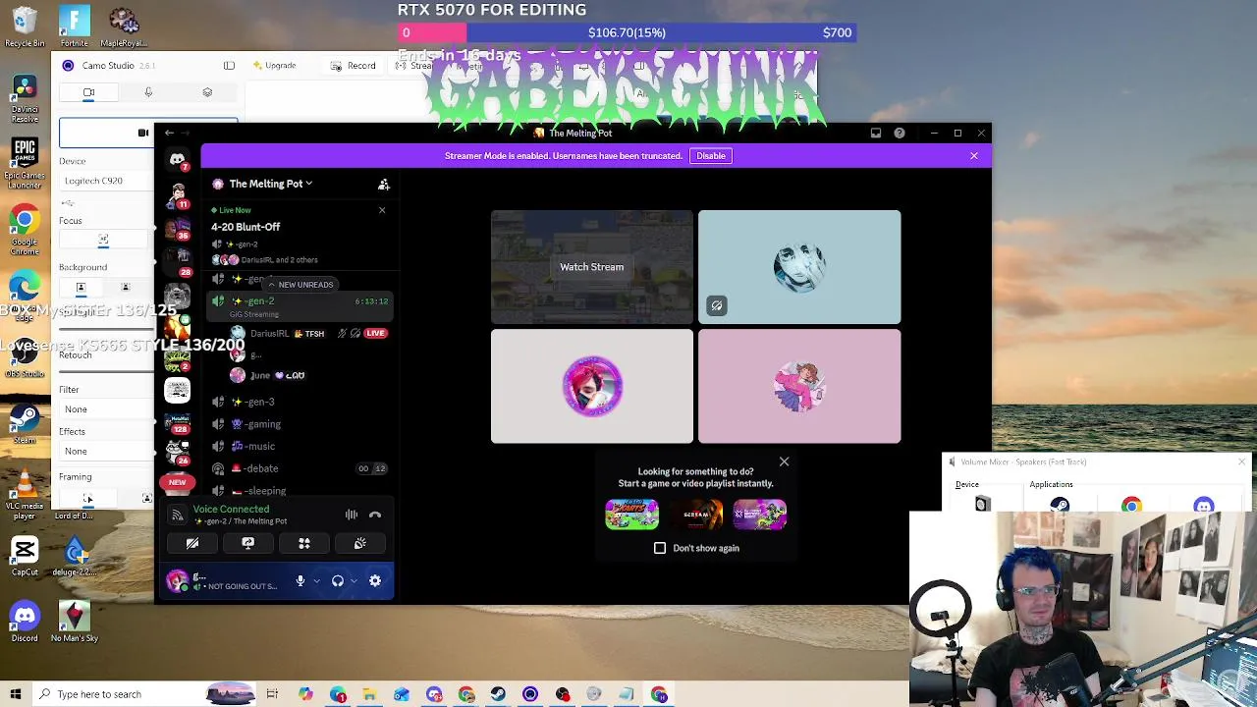Open Filter dropdown set to None

point(106,409)
